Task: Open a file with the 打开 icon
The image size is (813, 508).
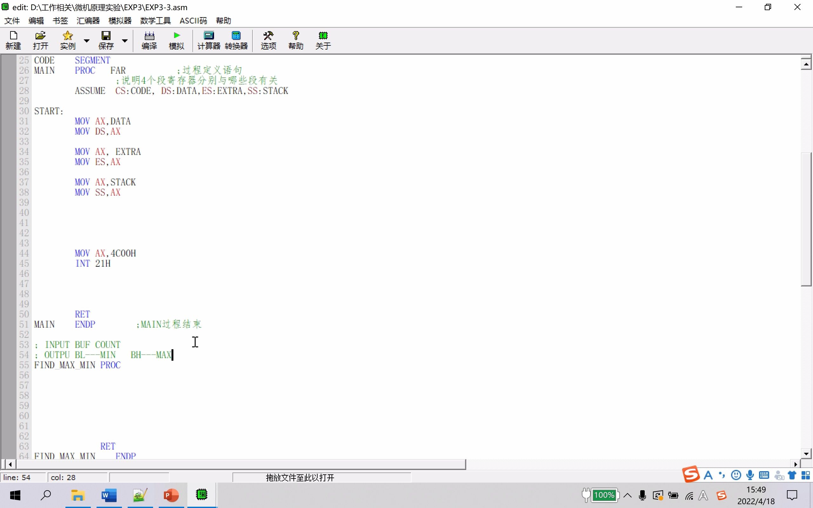Action: tap(40, 40)
